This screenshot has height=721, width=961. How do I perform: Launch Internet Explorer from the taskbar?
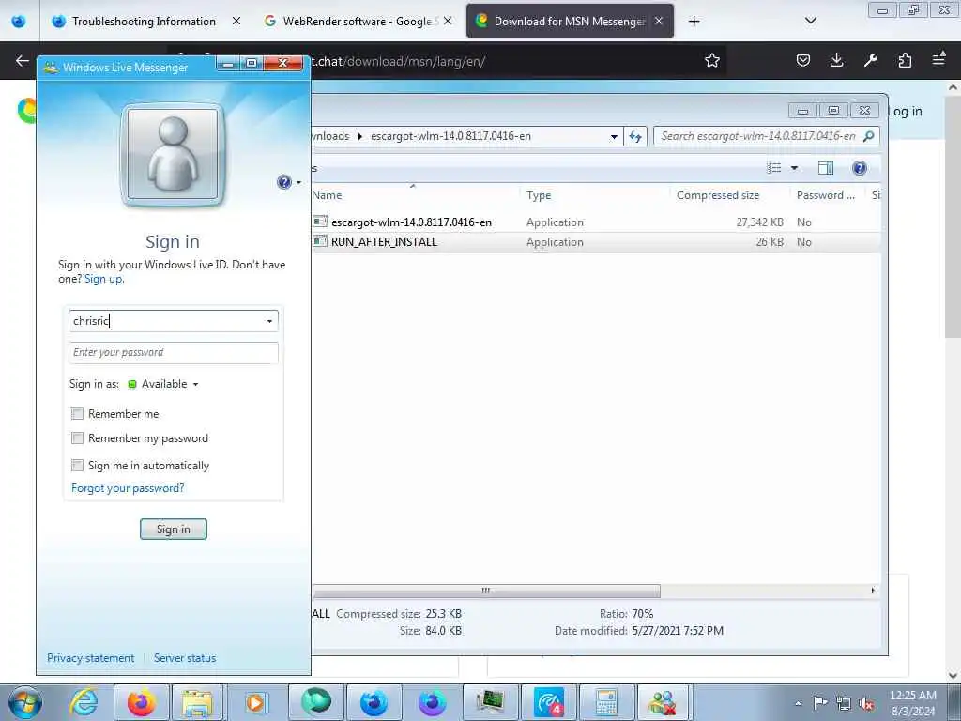[x=83, y=702]
